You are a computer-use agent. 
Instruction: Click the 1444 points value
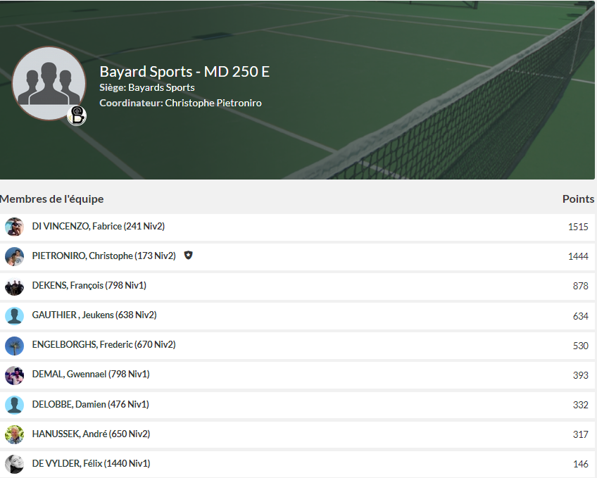pos(578,256)
